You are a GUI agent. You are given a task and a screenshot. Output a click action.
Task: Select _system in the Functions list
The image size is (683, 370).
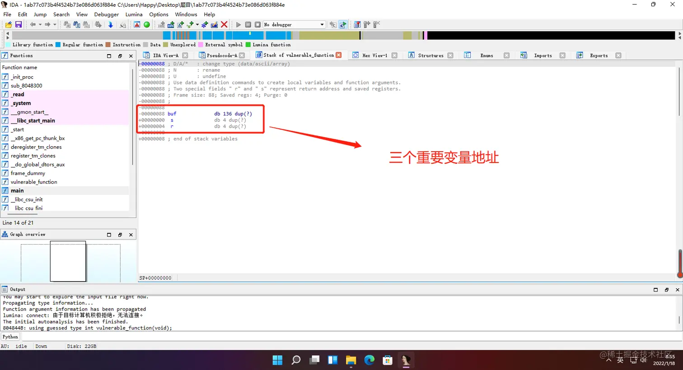[65, 103]
